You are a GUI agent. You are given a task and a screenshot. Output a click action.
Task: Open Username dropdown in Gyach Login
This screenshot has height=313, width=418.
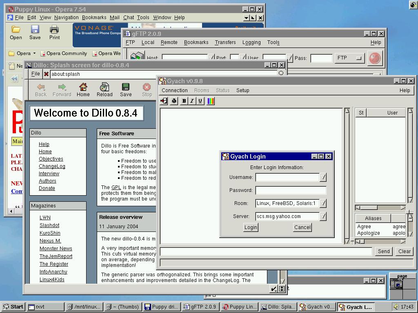(x=323, y=177)
